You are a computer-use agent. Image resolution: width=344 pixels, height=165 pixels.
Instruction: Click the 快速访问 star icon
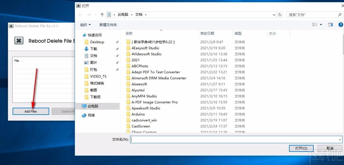click(84, 35)
